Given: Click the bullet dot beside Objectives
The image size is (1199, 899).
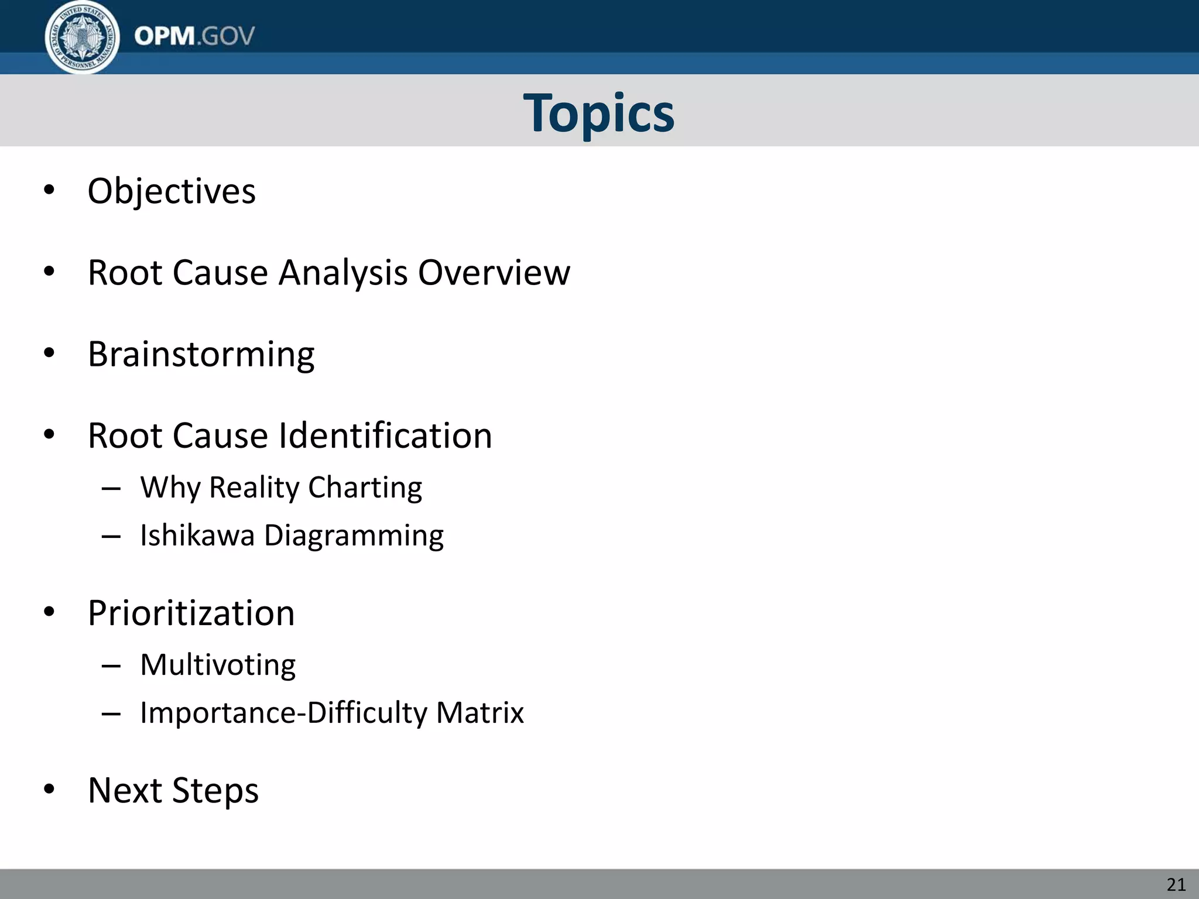Looking at the screenshot, I should pyautogui.click(x=49, y=190).
